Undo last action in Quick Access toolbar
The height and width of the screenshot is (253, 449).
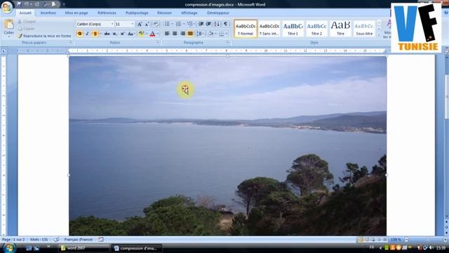[x=27, y=4]
